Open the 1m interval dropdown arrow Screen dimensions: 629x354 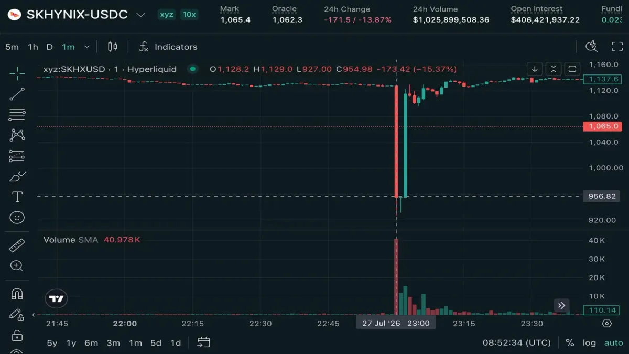(x=87, y=47)
